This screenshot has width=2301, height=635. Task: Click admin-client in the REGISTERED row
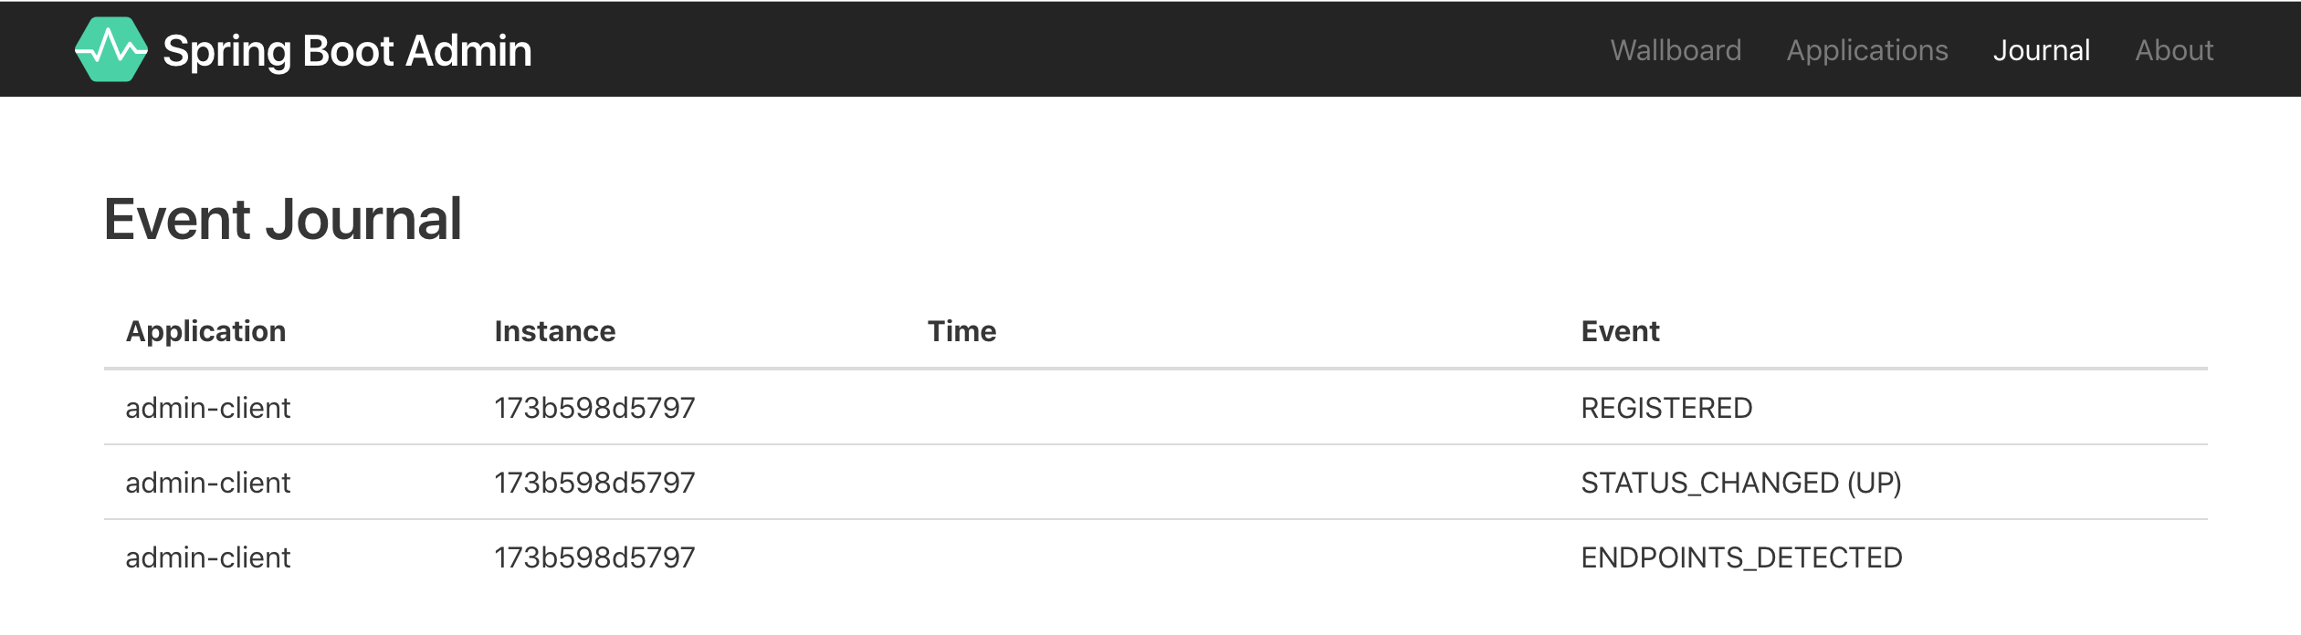point(208,408)
